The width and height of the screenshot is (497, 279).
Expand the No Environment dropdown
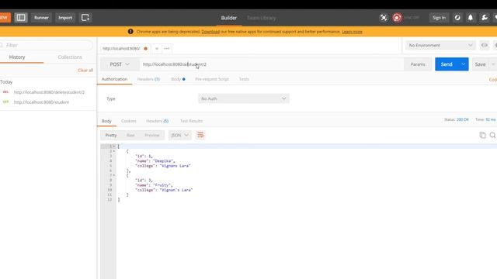click(440, 45)
